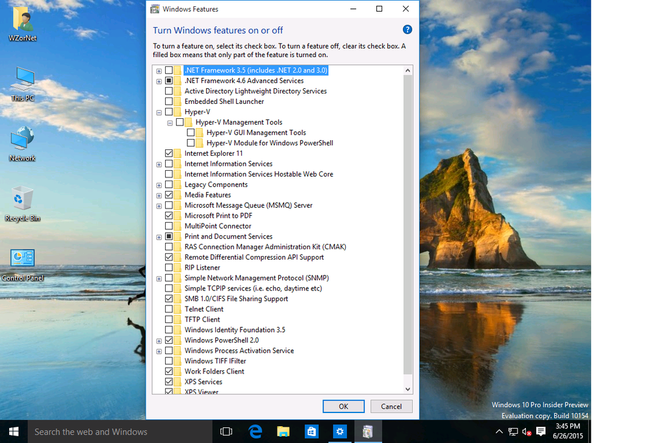
Task: Click the Windows Features title bar icon
Action: click(x=155, y=9)
